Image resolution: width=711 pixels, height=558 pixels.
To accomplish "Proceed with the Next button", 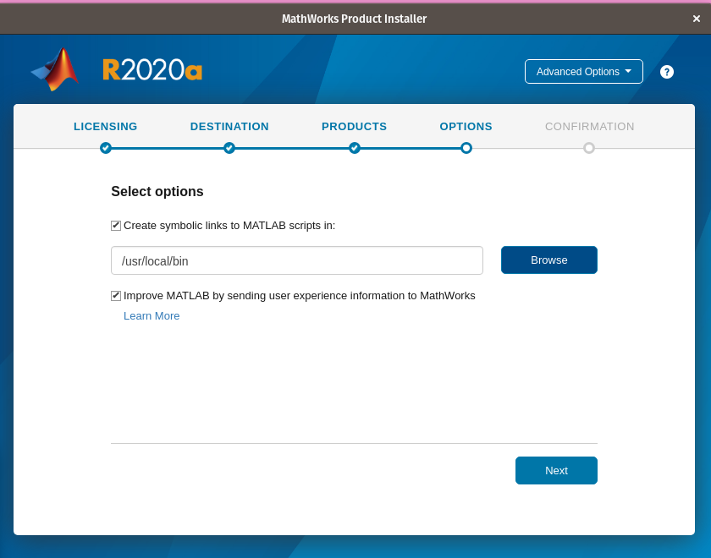I will pyautogui.click(x=556, y=471).
